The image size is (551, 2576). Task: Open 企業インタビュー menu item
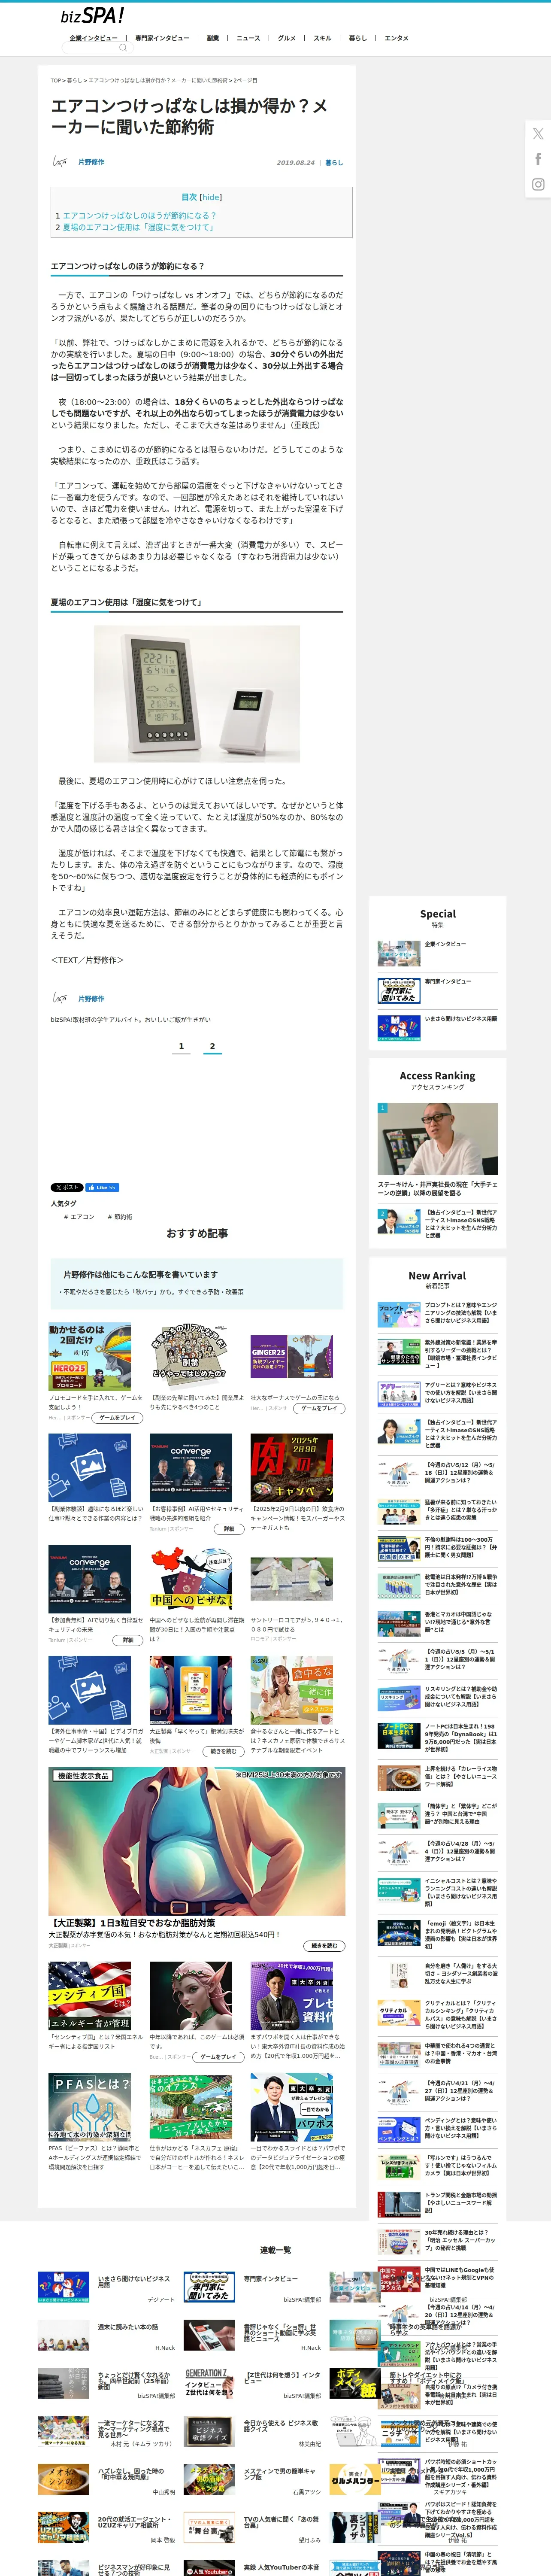pyautogui.click(x=93, y=38)
